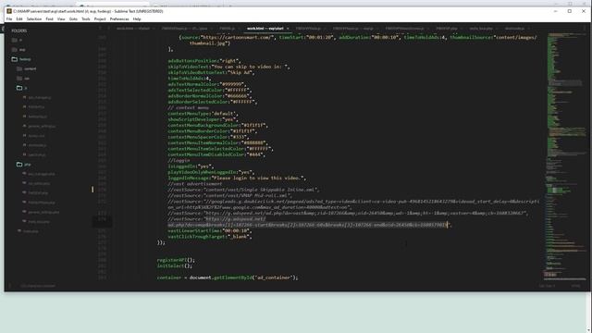The image size is (592, 333).
Task: Toggle the sidebar from the status bar icon
Action: 10,286
